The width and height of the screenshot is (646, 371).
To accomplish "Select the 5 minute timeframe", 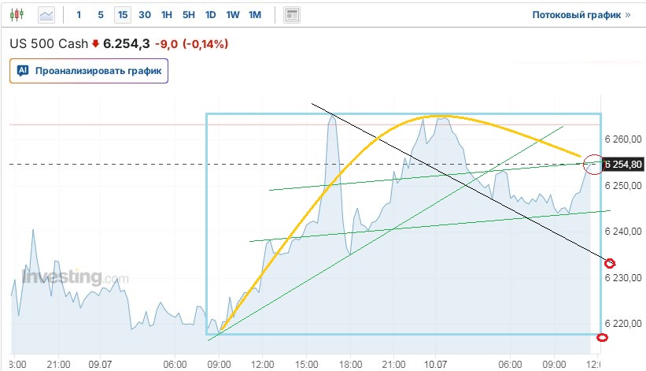I will tap(101, 14).
